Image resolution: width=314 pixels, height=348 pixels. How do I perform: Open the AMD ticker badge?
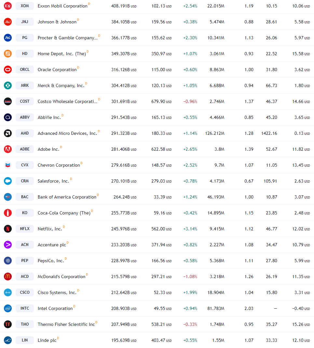(25, 133)
